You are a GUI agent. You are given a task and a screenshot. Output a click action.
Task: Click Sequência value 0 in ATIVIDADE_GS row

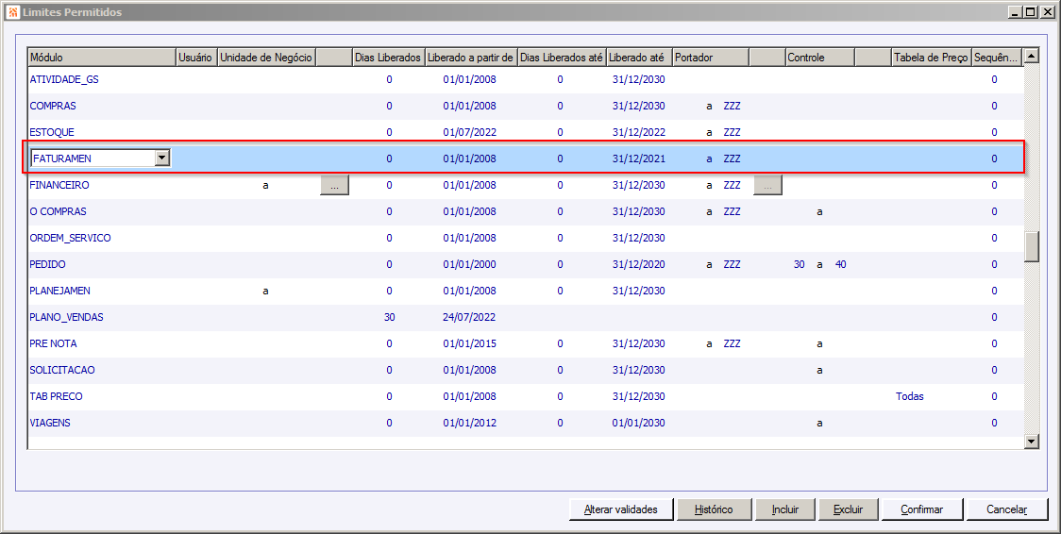tap(994, 80)
